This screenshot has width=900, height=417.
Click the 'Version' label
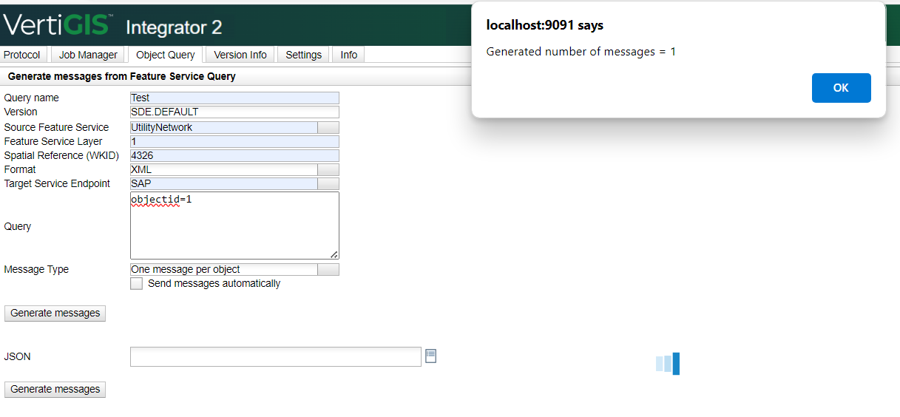[x=21, y=112]
